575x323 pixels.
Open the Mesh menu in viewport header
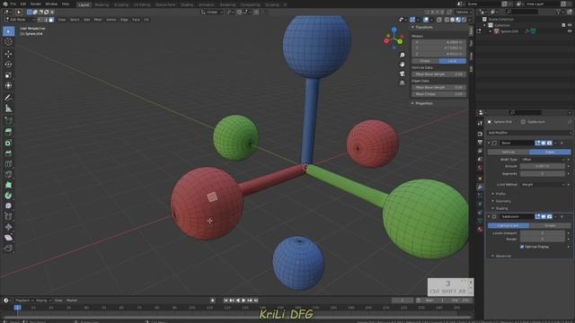click(98, 20)
